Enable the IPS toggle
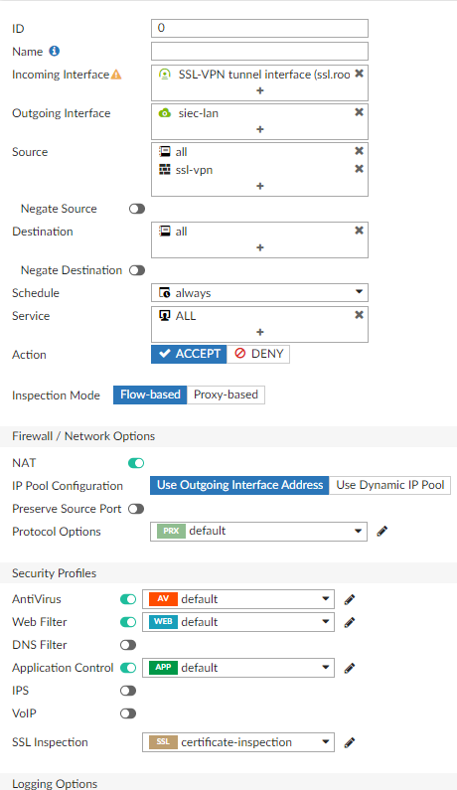The image size is (457, 790). 128,691
